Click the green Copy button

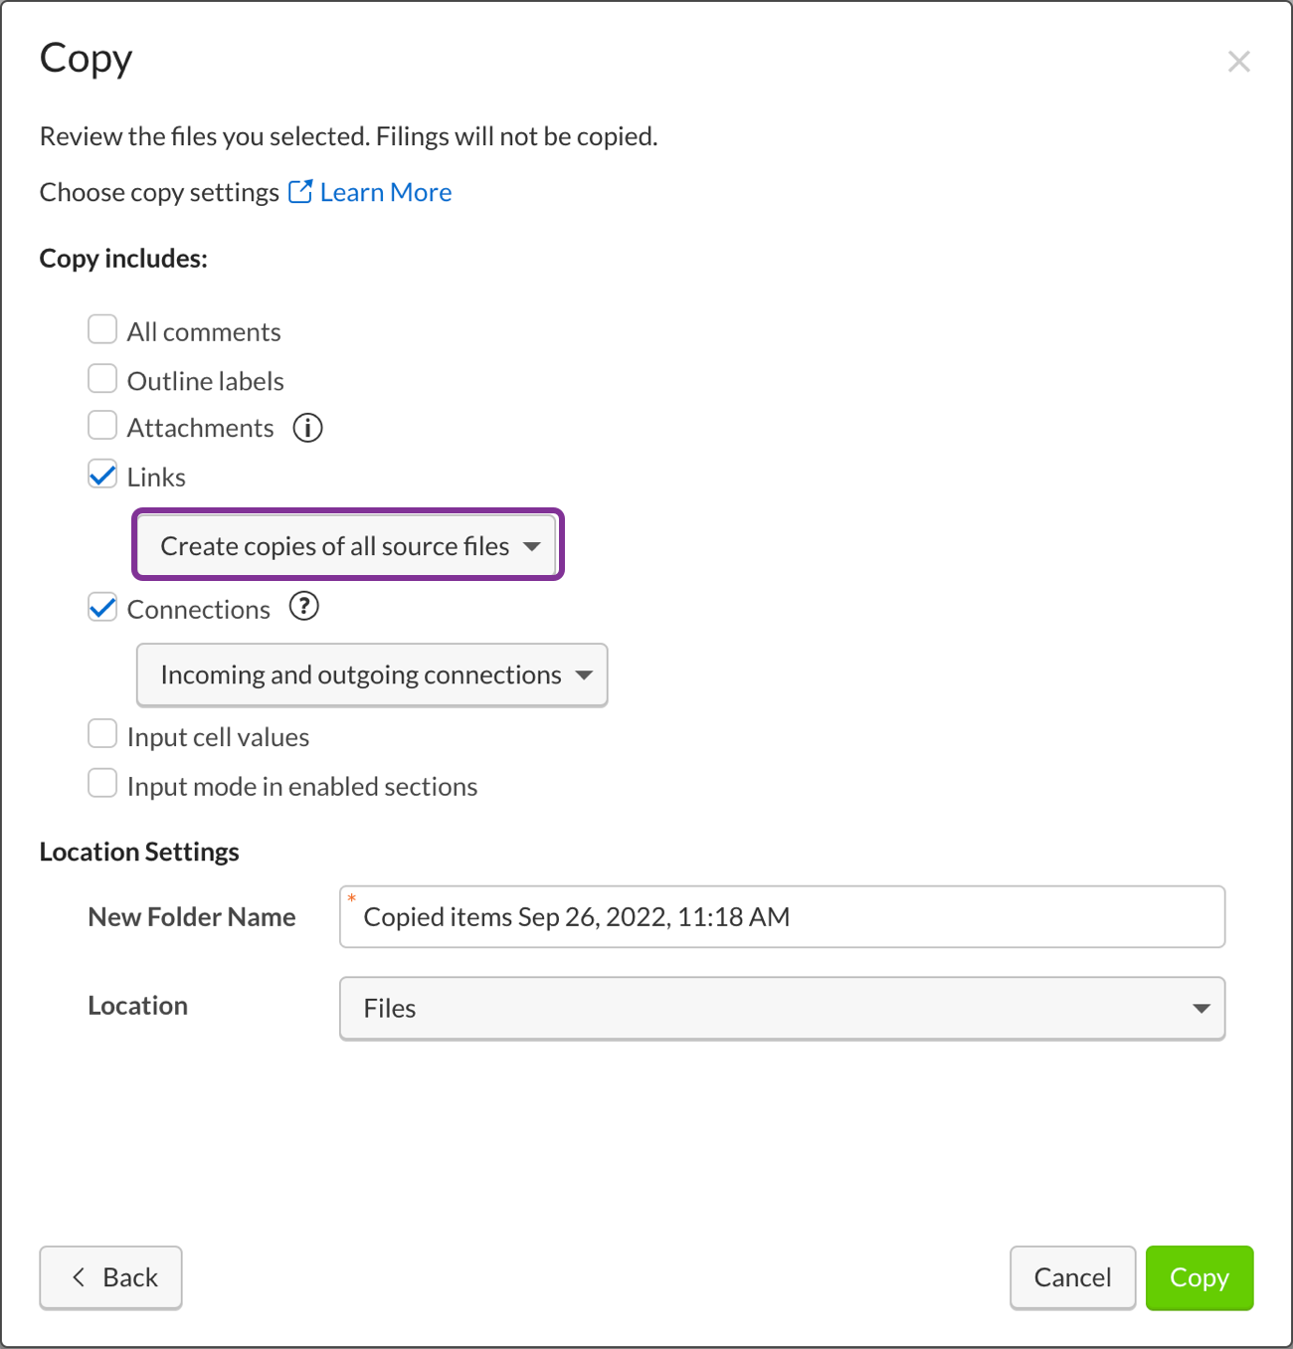coord(1200,1277)
